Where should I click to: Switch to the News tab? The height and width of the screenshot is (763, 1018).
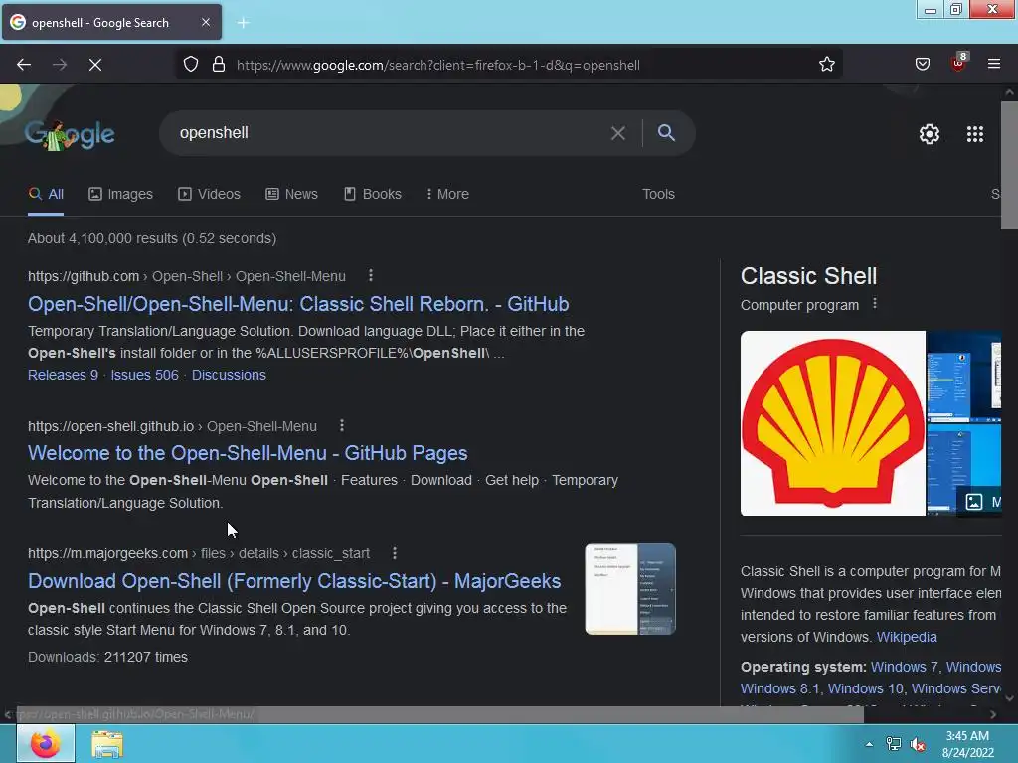click(x=291, y=194)
